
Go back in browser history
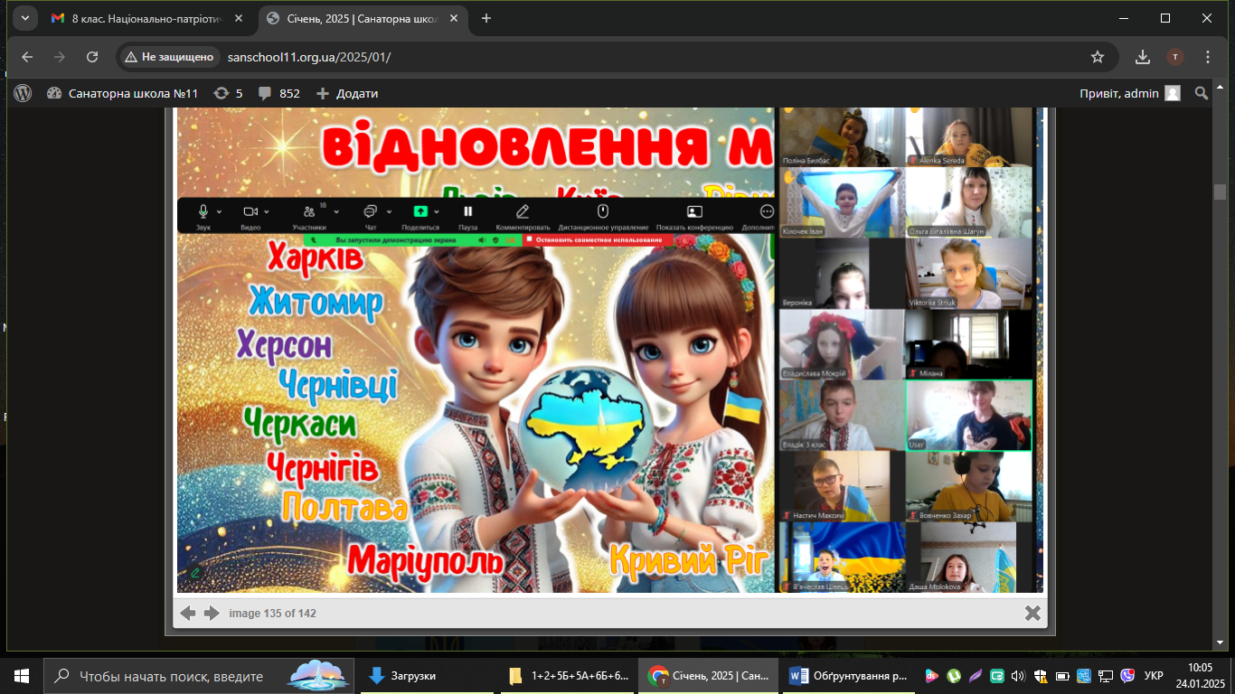click(27, 57)
